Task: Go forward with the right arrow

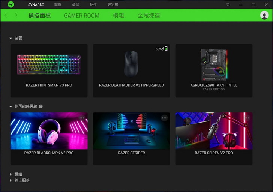Action: pyautogui.click(x=16, y=15)
